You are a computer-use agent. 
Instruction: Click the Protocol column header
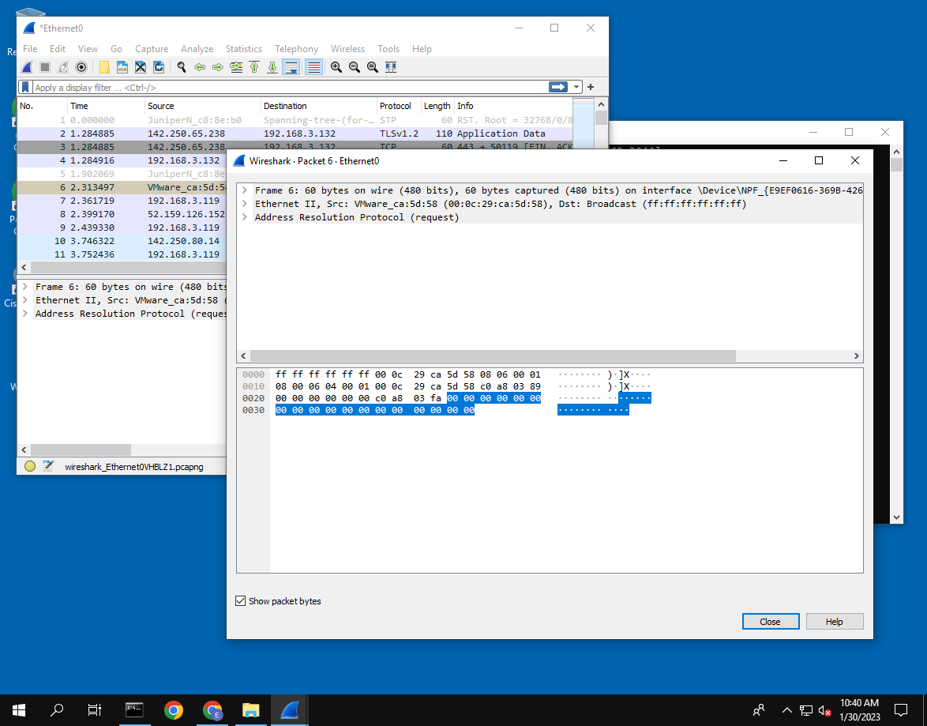click(399, 106)
